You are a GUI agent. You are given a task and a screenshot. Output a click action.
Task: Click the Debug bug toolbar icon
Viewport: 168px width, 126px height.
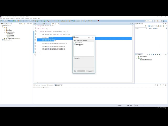pos(41,21)
